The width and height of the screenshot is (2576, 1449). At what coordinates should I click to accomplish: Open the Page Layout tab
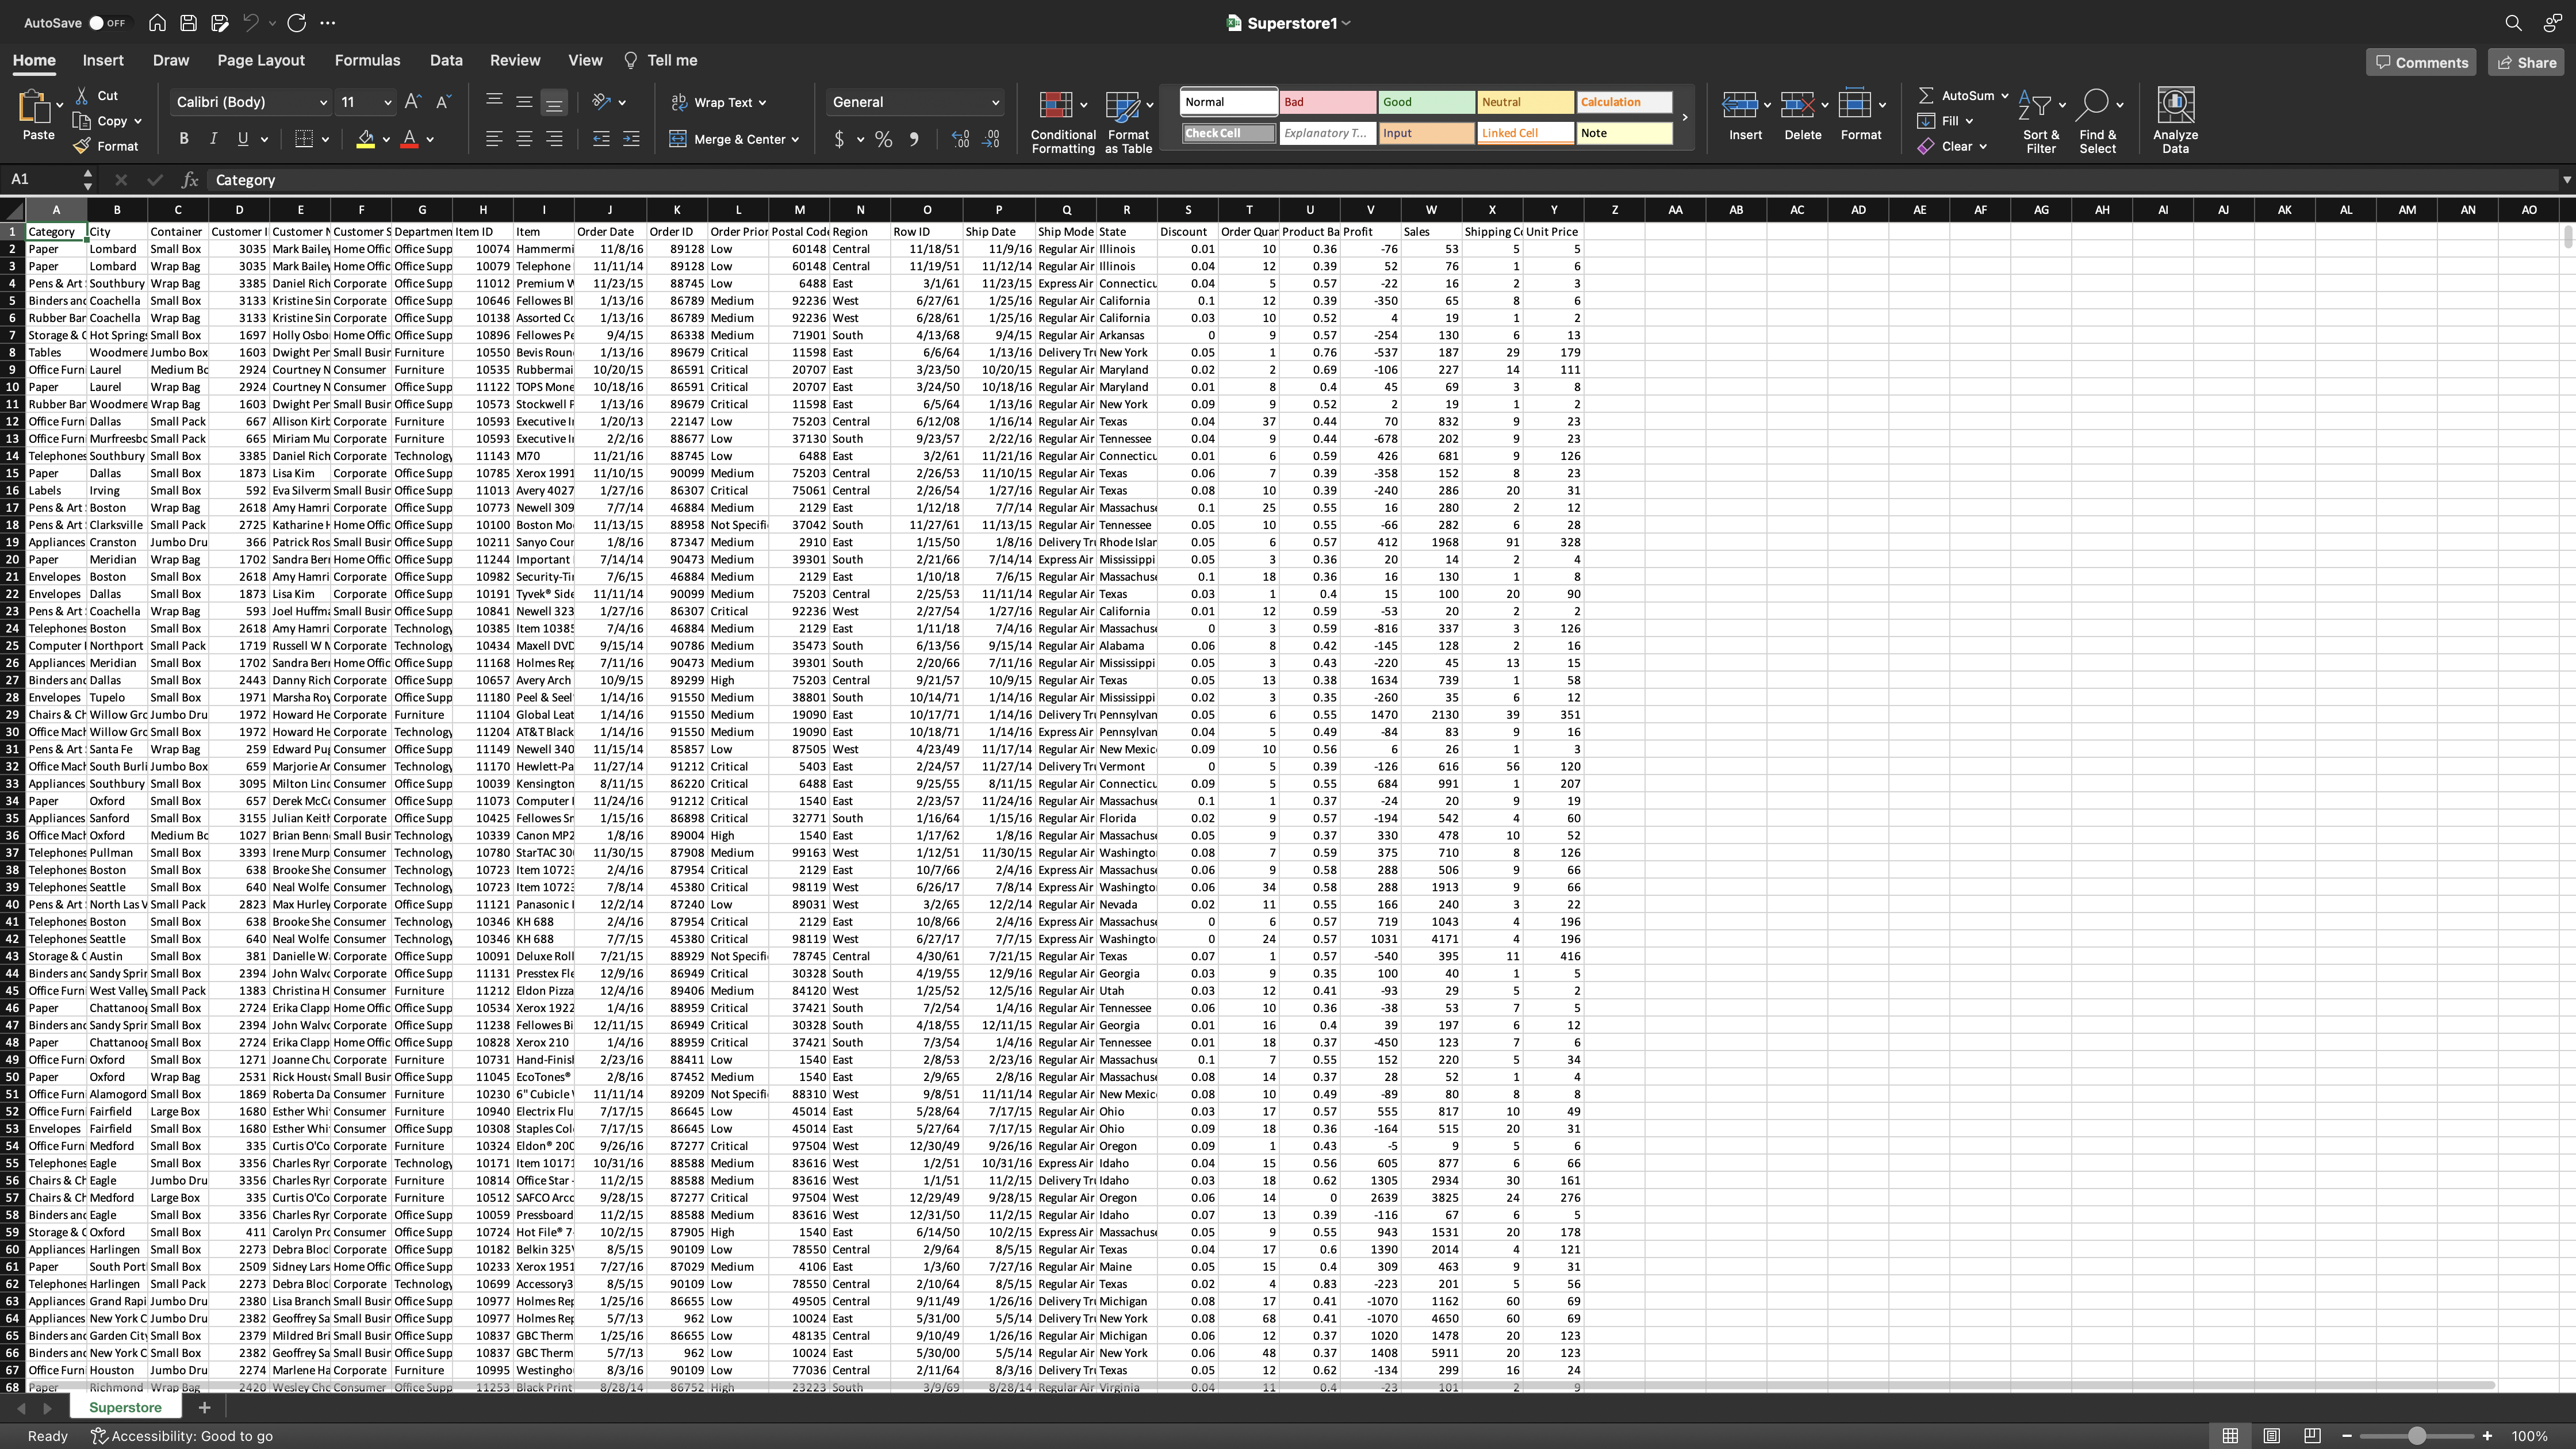[260, 60]
